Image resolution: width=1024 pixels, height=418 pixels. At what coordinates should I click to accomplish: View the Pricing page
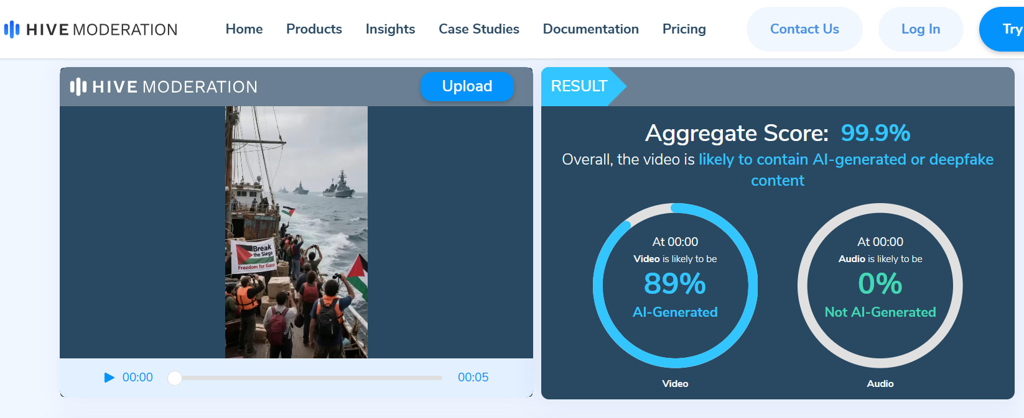pos(684,29)
